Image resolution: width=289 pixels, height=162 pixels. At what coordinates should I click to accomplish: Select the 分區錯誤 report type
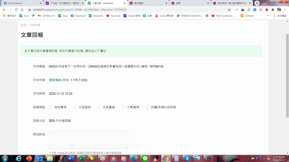75,107
